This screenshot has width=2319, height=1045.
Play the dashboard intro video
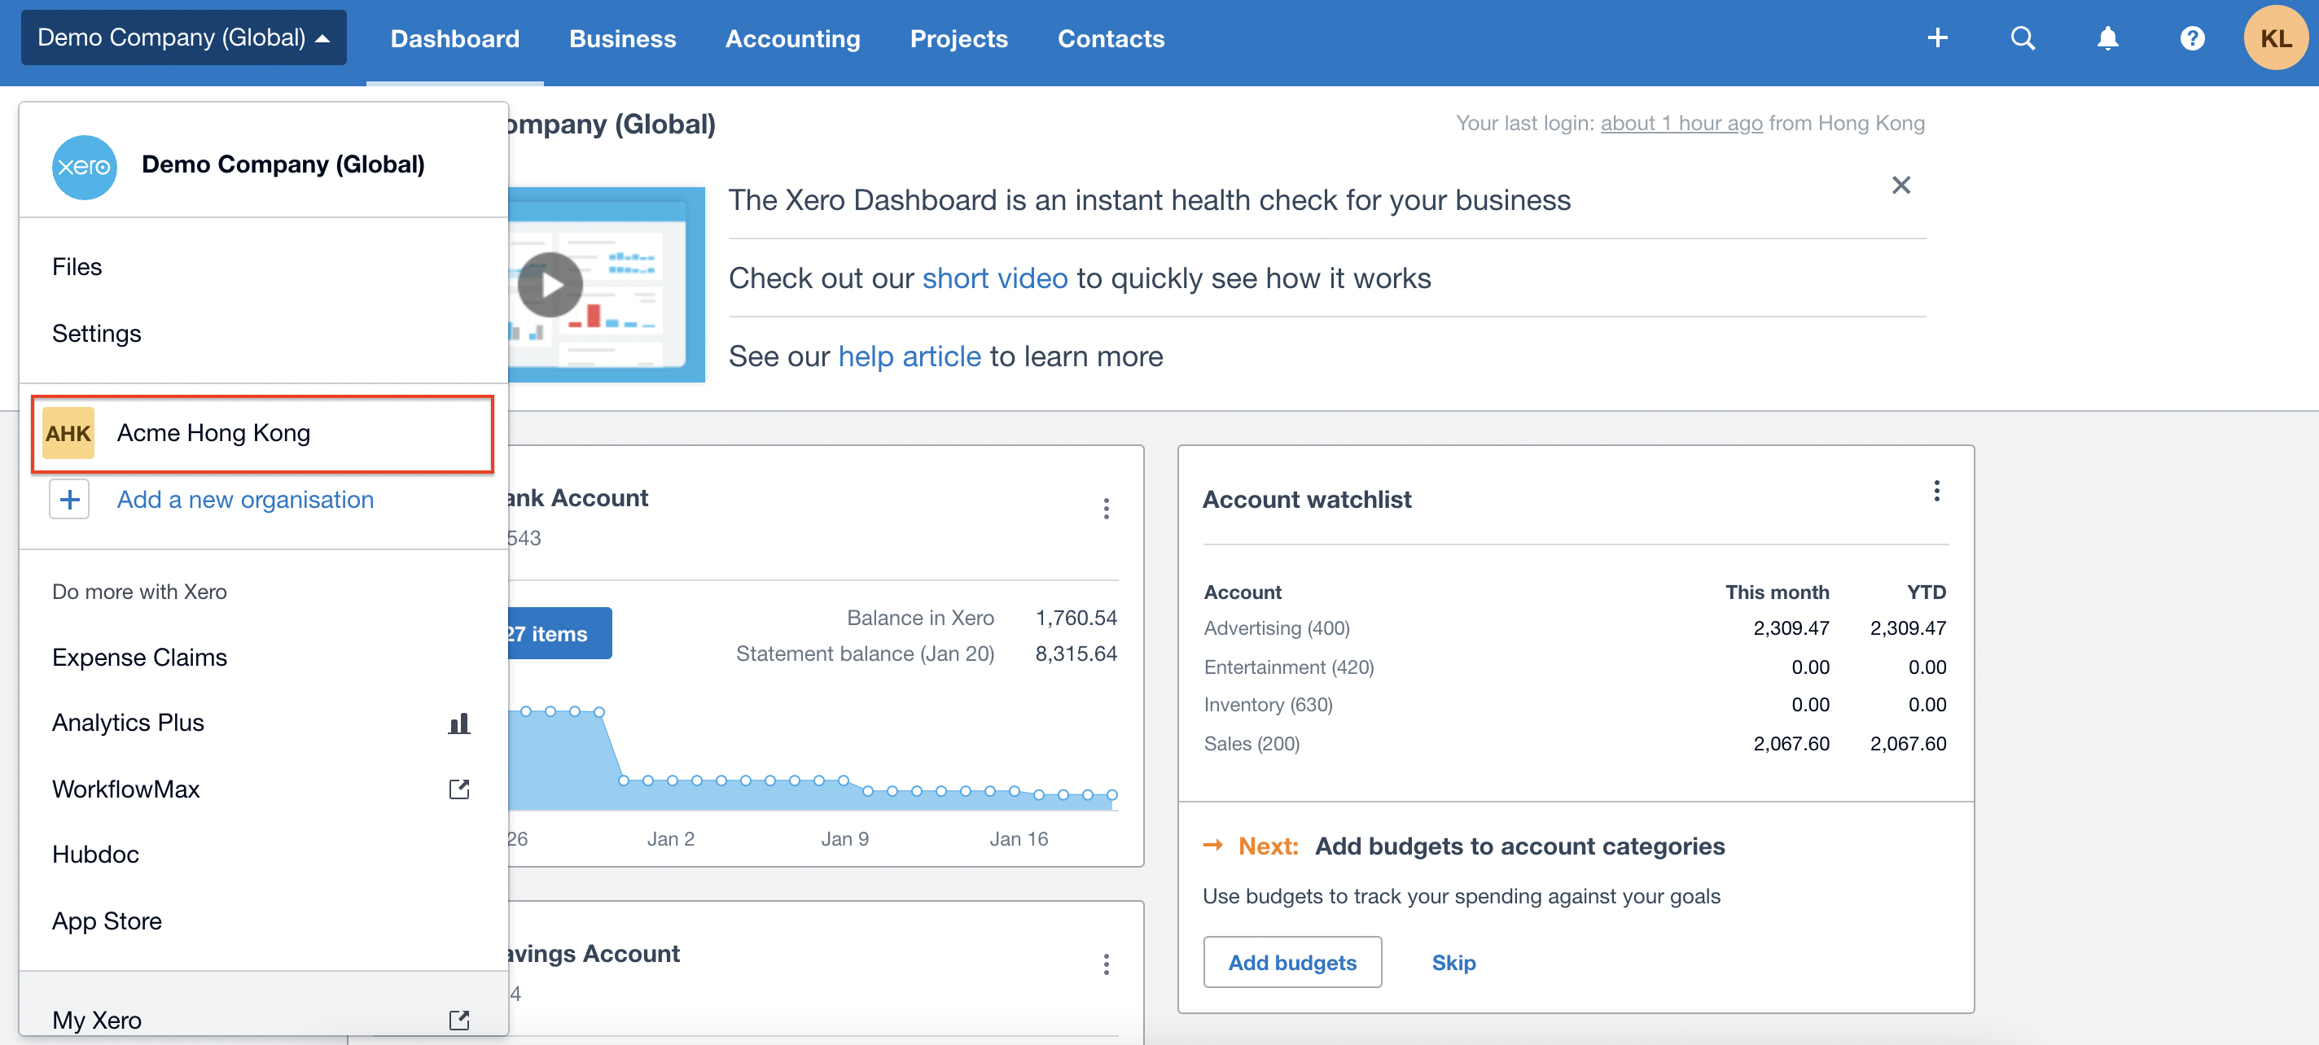[x=550, y=284]
